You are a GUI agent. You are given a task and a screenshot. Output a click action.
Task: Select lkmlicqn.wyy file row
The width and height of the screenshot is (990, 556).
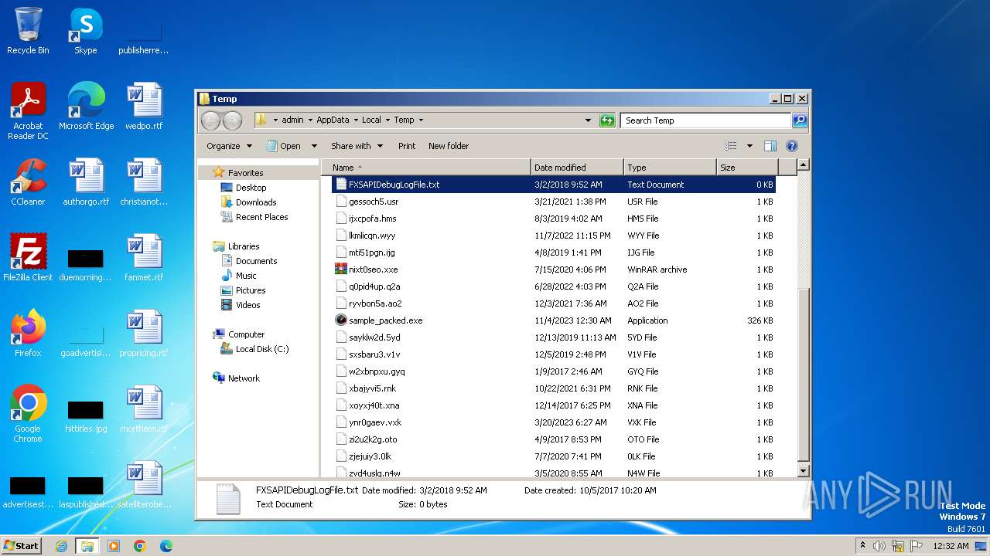click(x=555, y=236)
